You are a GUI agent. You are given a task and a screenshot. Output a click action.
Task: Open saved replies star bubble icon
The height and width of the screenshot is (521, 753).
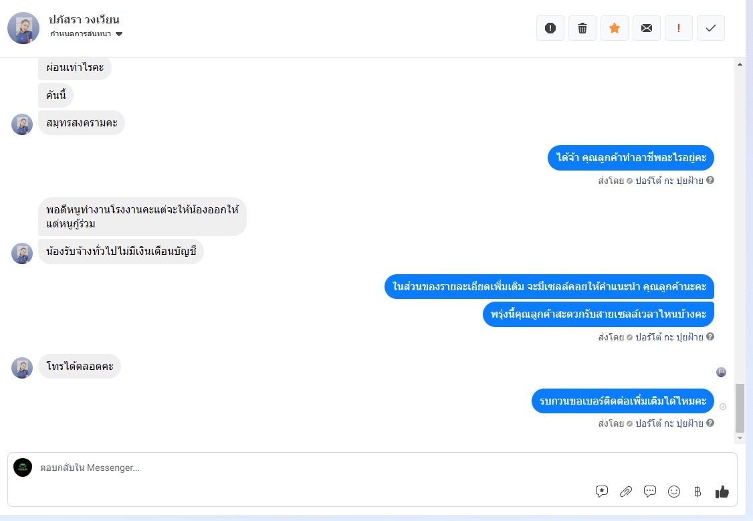coord(602,491)
